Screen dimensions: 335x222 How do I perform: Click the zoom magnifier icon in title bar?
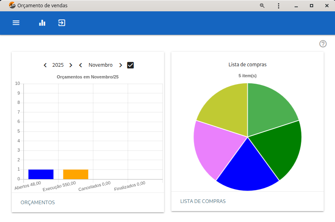tap(262, 6)
